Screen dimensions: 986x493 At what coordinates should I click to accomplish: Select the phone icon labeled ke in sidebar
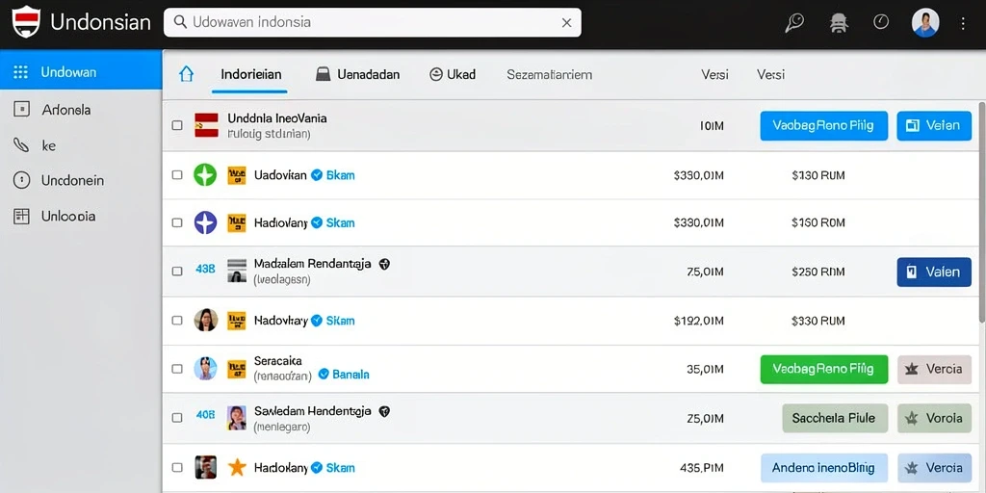coord(21,145)
